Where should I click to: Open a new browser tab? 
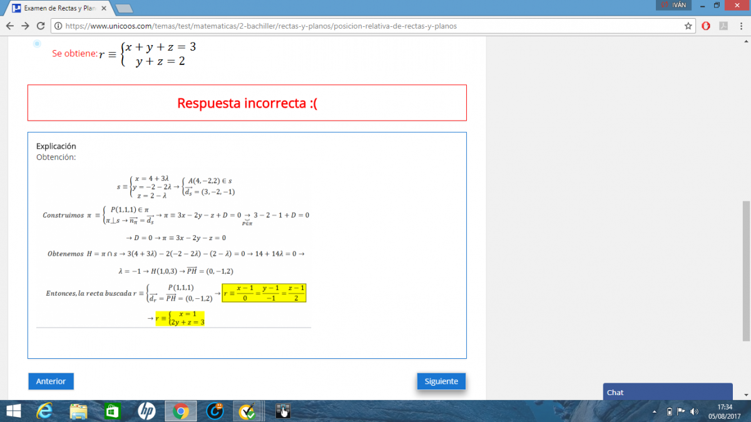pos(124,8)
